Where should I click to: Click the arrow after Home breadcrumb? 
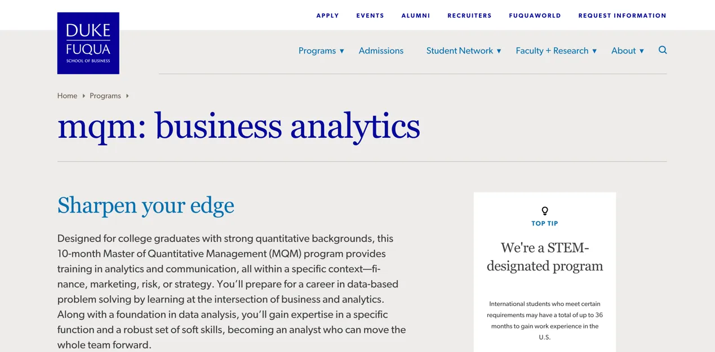pos(84,96)
